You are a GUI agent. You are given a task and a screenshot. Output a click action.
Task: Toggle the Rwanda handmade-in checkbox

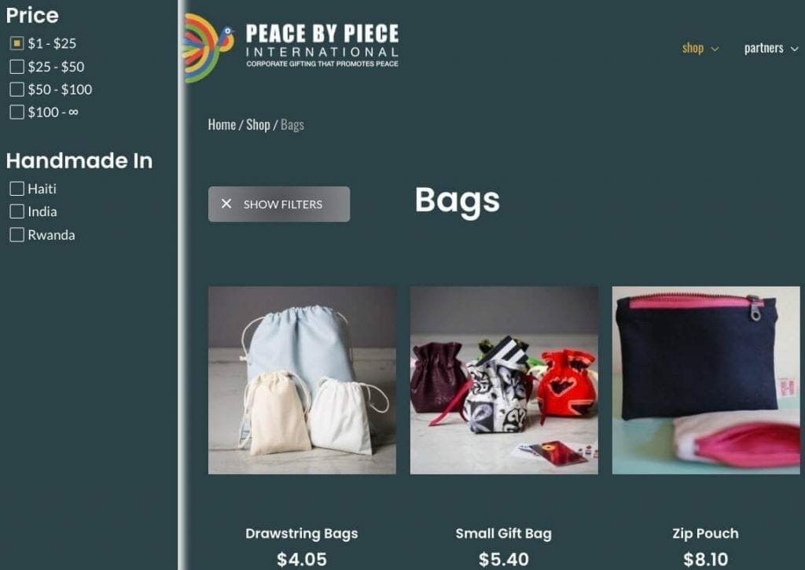[x=17, y=234]
